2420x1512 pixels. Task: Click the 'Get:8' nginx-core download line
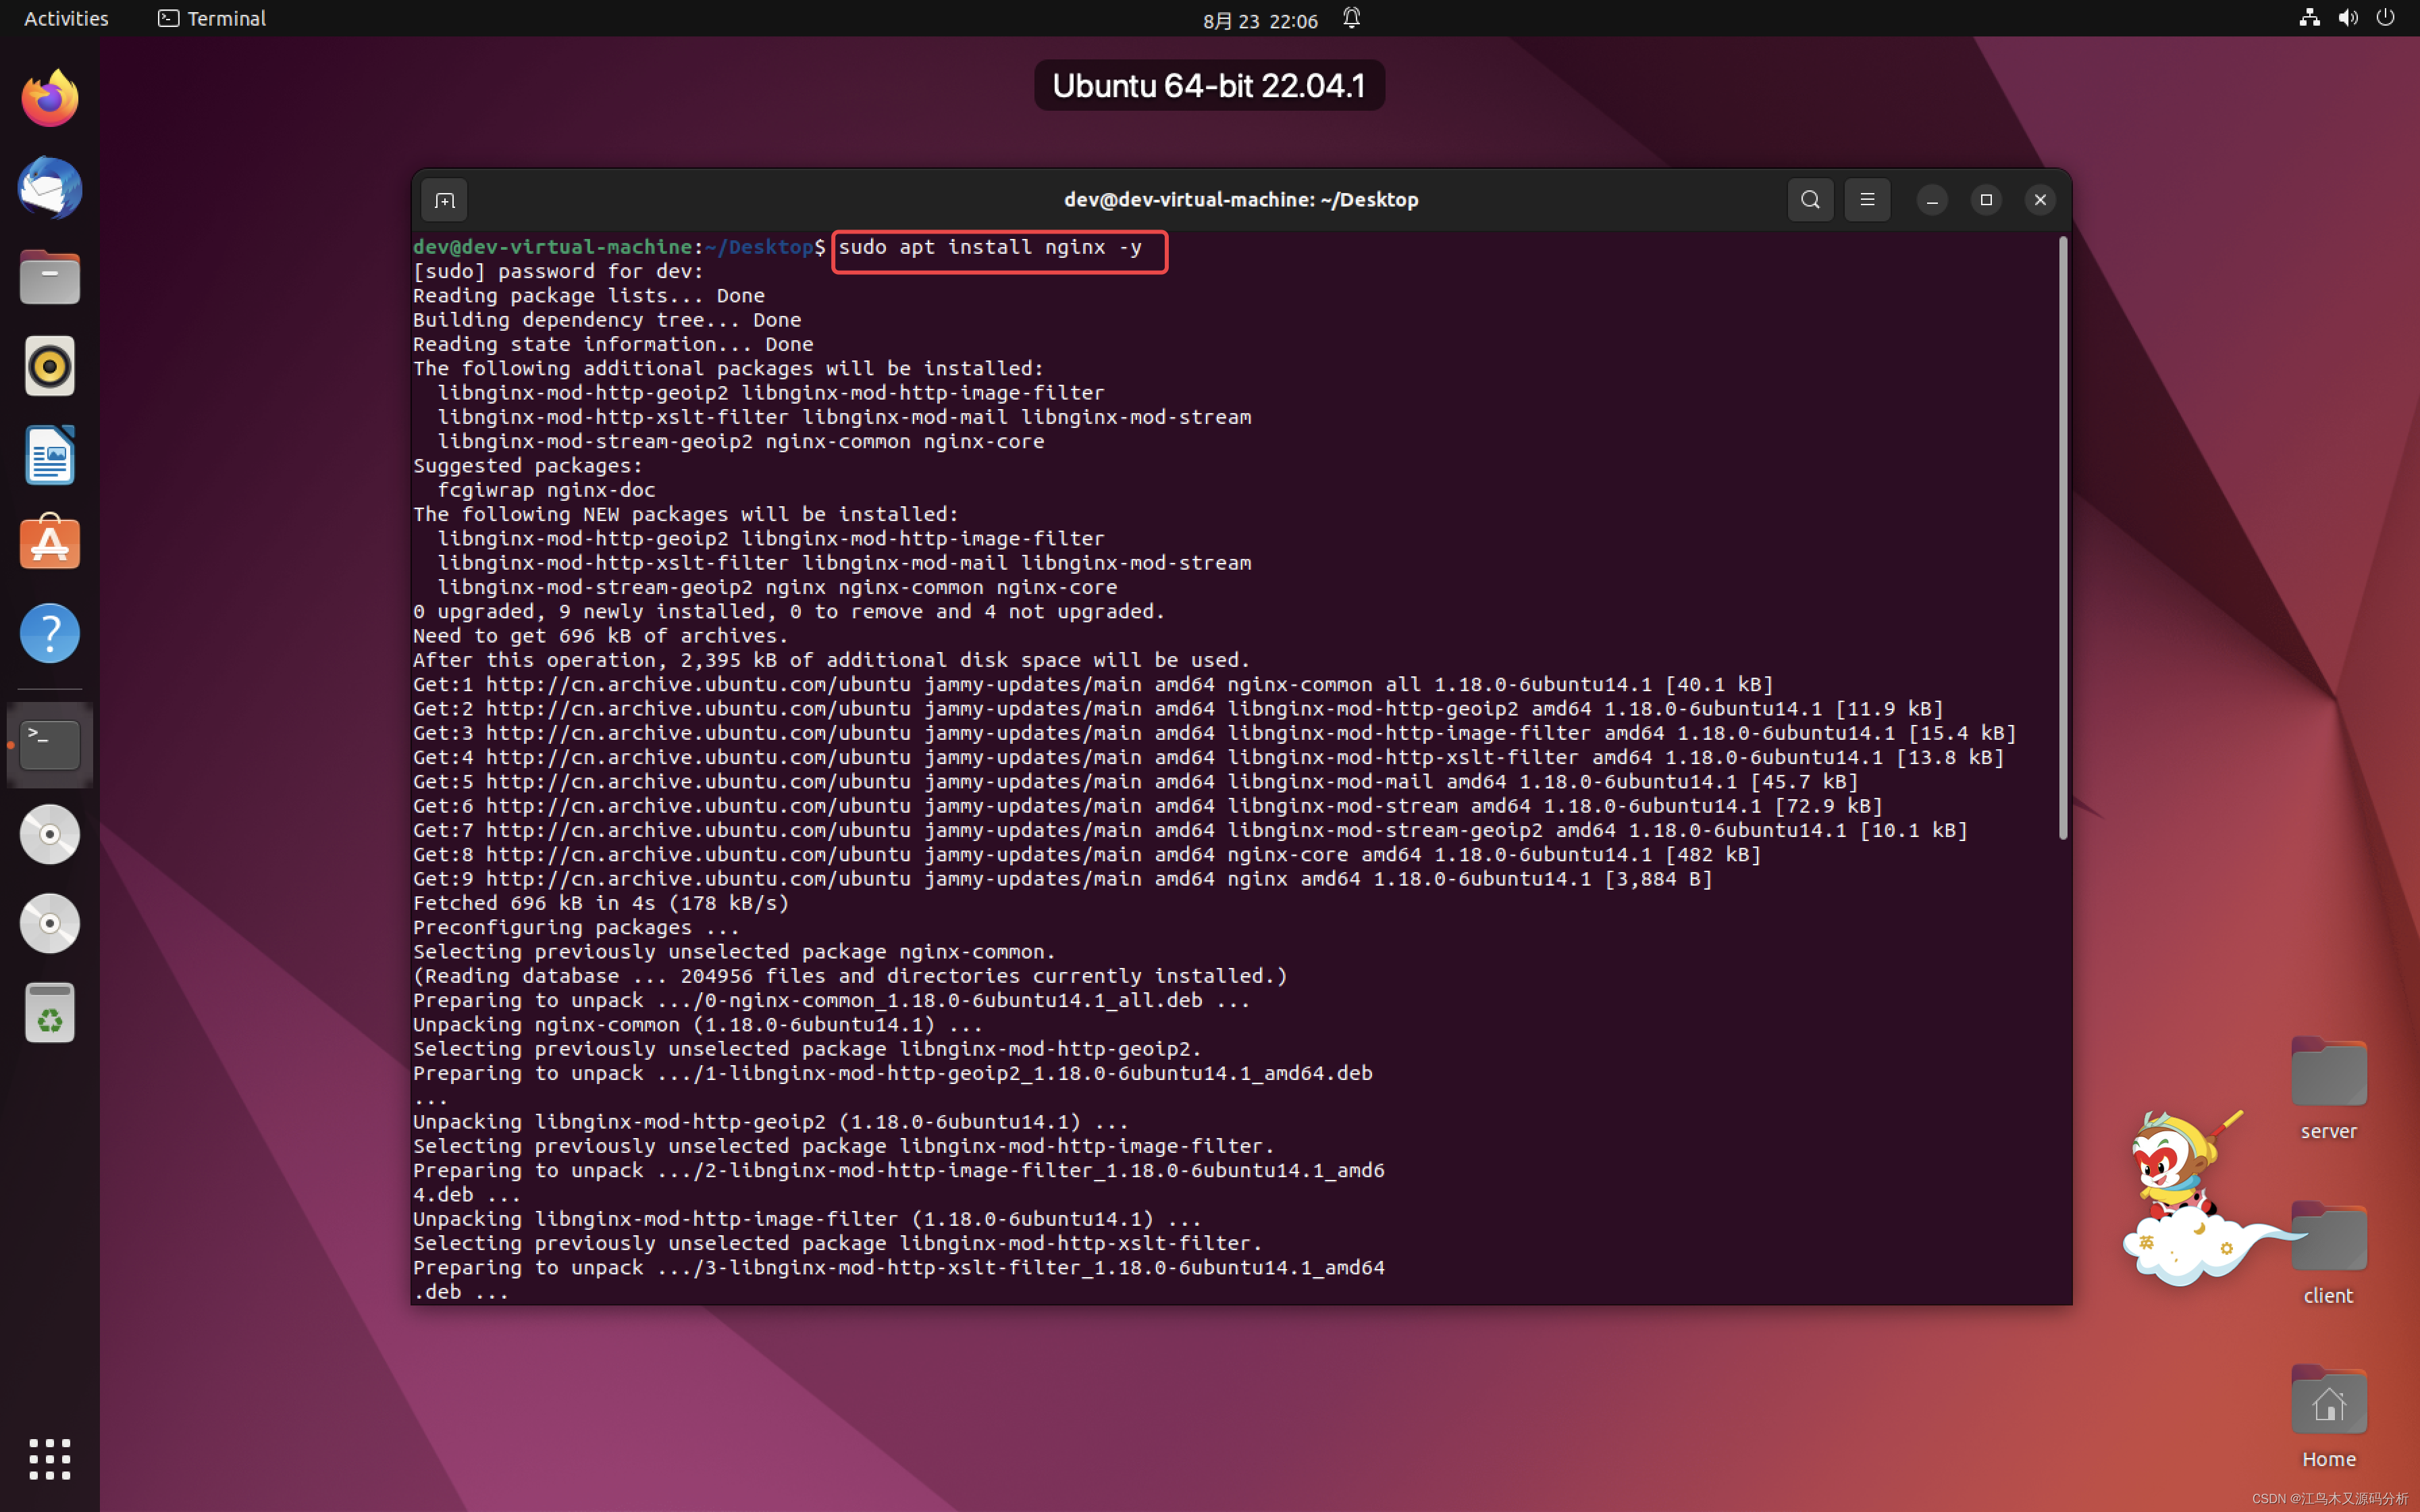tap(1087, 855)
